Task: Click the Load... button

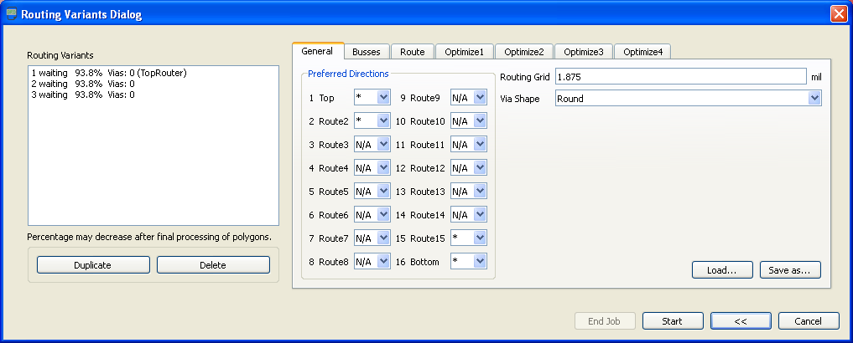Action: [x=721, y=270]
